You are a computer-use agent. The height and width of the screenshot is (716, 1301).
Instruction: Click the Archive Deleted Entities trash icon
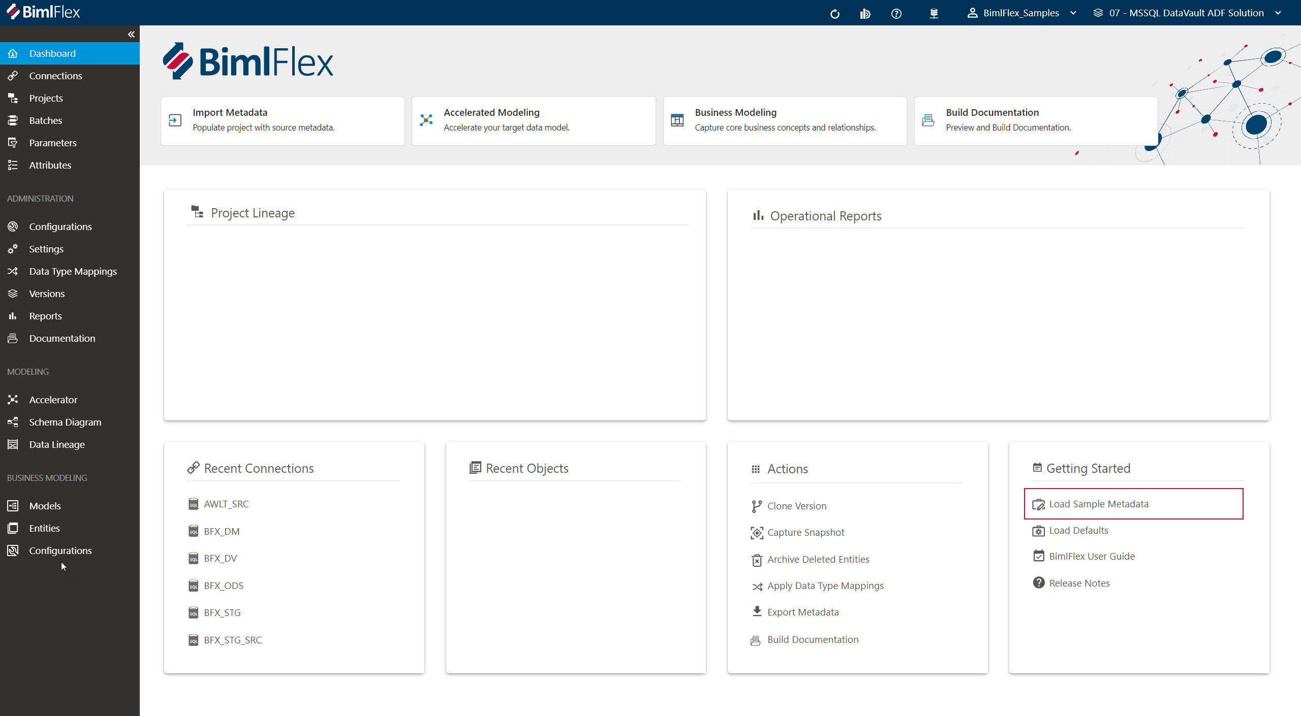tap(756, 560)
